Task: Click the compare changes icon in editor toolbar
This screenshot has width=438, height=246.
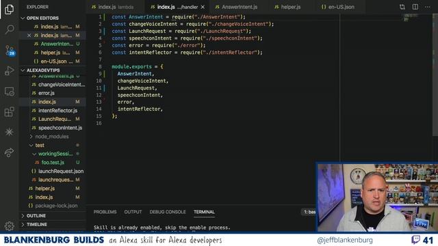Action: click(402, 7)
